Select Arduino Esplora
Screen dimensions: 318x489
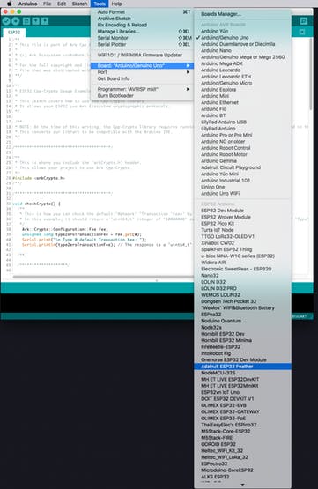242,90
